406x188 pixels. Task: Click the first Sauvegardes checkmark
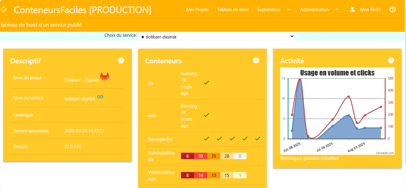coord(207,139)
